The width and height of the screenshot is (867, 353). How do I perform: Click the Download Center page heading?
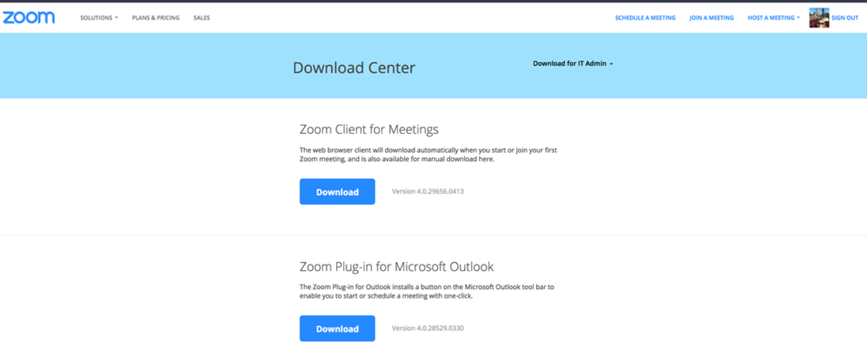[354, 68]
